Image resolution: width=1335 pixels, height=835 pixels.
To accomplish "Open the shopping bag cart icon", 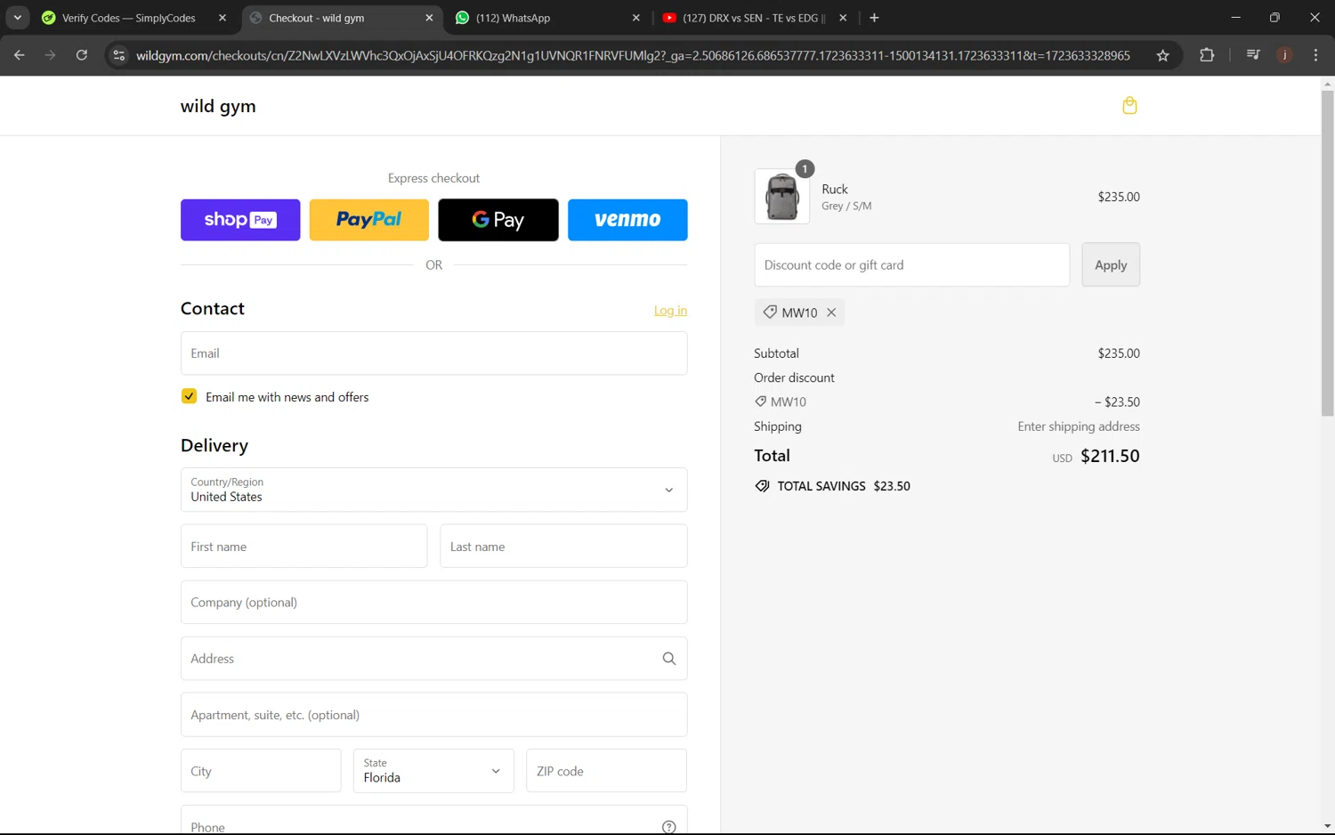I will tap(1129, 106).
